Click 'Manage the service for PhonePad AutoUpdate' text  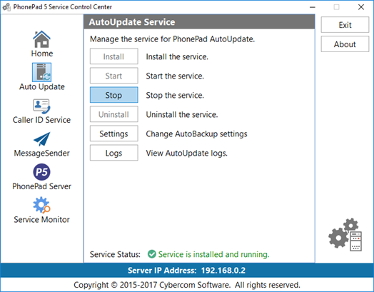click(x=172, y=39)
